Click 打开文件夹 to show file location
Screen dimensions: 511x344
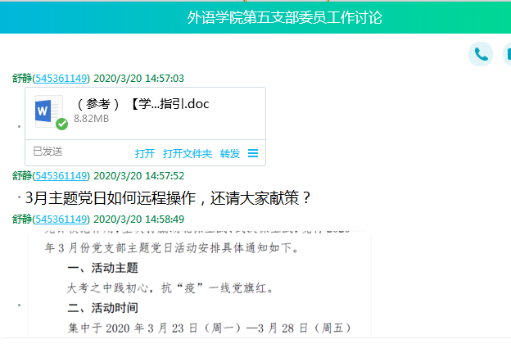click(187, 153)
